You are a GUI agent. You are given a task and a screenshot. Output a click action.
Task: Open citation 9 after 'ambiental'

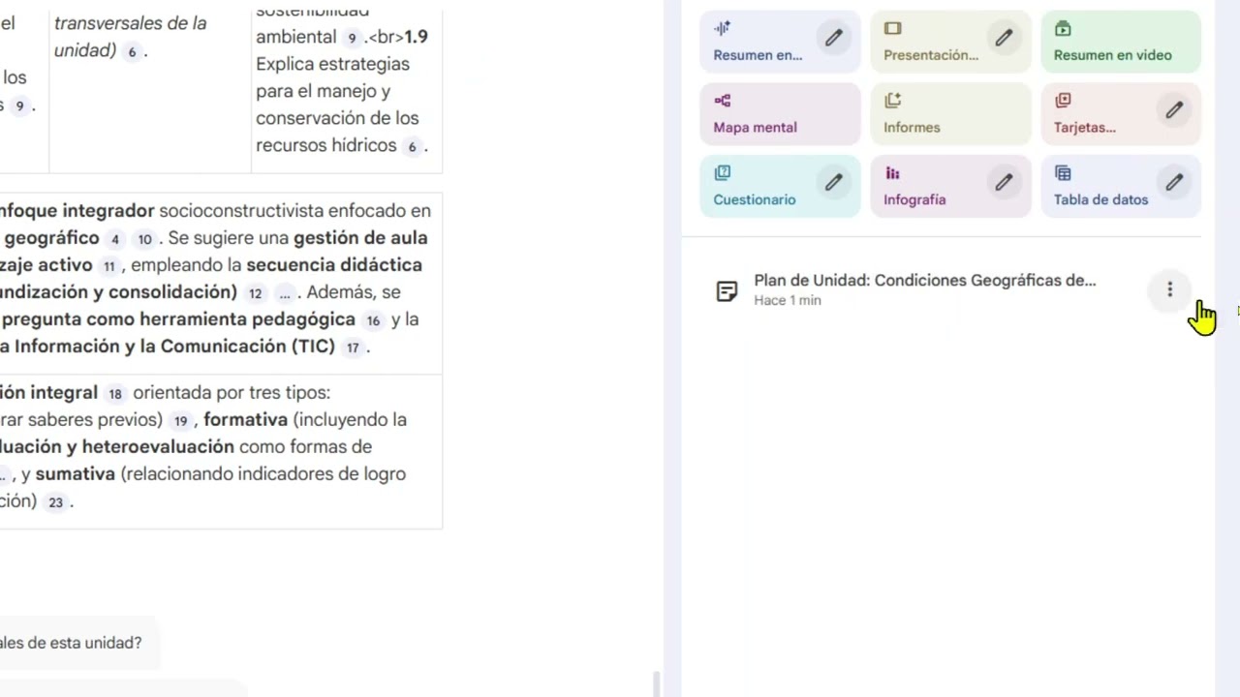pyautogui.click(x=352, y=38)
